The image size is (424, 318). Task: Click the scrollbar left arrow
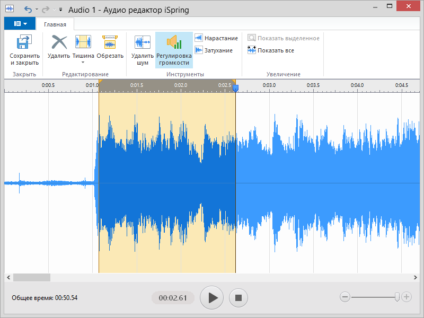[8, 277]
